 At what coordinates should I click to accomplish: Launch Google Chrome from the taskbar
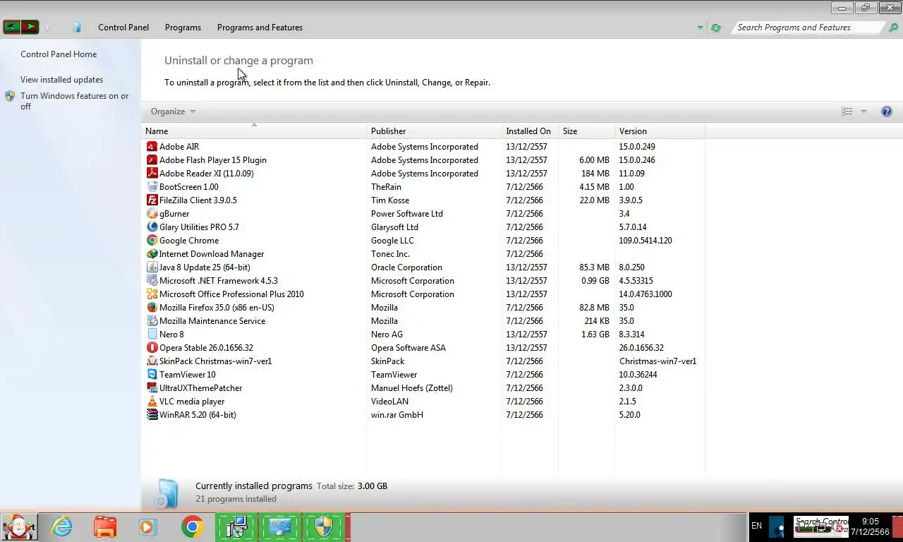(x=192, y=526)
